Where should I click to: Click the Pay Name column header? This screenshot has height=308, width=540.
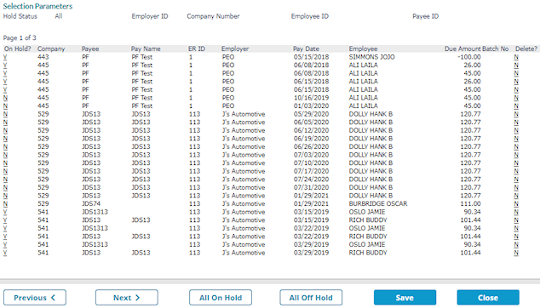(x=146, y=48)
